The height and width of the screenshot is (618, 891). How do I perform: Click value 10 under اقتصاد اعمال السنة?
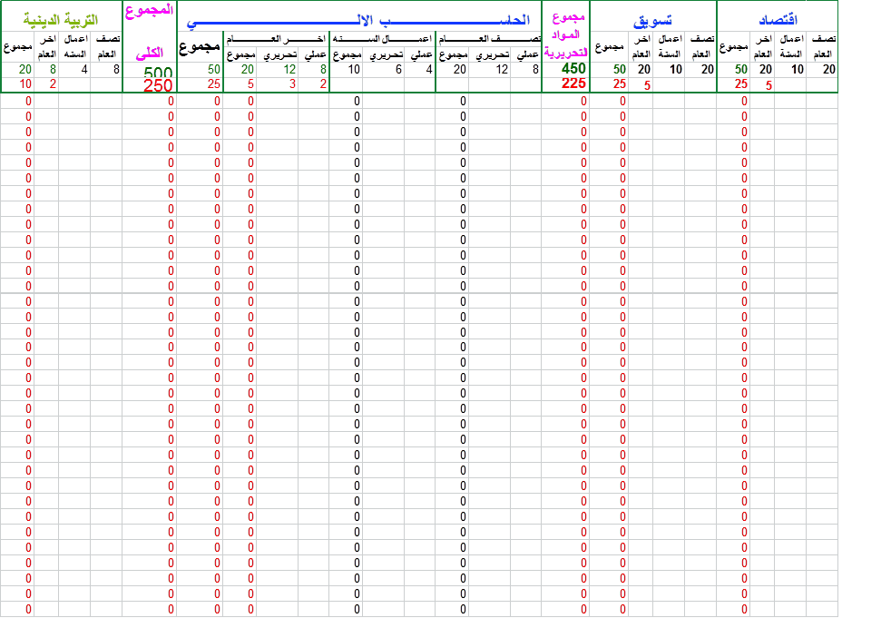pos(797,69)
